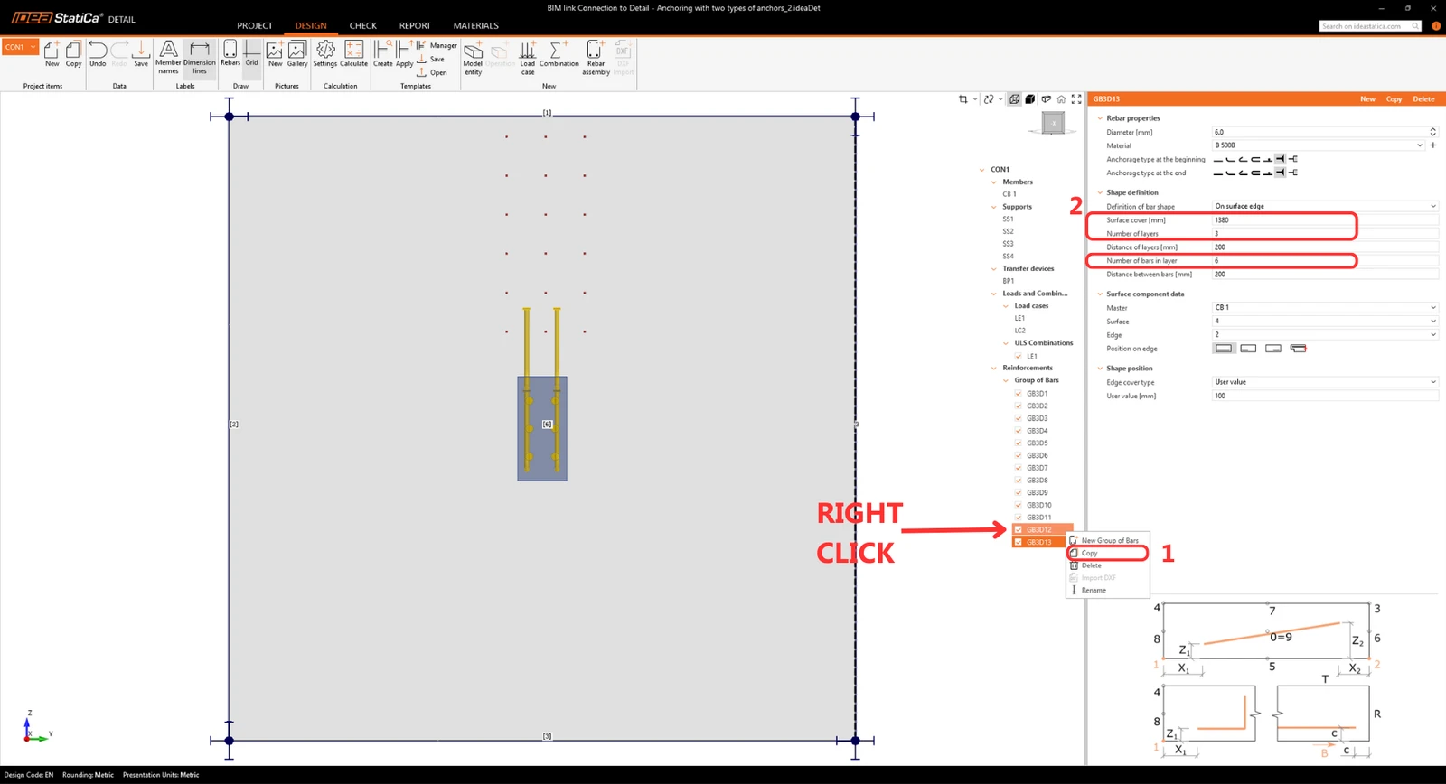Click the Calculate icon in the ribbon
1446x784 pixels.
click(353, 53)
